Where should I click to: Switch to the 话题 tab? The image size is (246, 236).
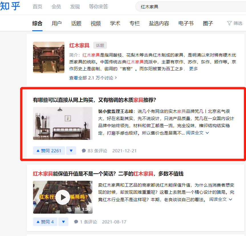click(76, 23)
